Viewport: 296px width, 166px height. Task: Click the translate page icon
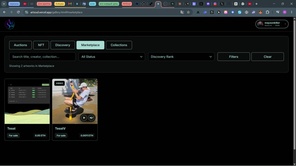(182, 12)
